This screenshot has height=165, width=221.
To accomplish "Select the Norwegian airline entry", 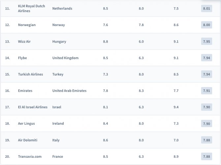I will [27, 25].
